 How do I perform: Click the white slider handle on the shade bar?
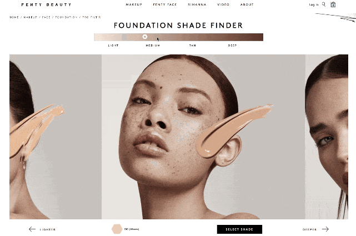pyautogui.click(x=145, y=37)
